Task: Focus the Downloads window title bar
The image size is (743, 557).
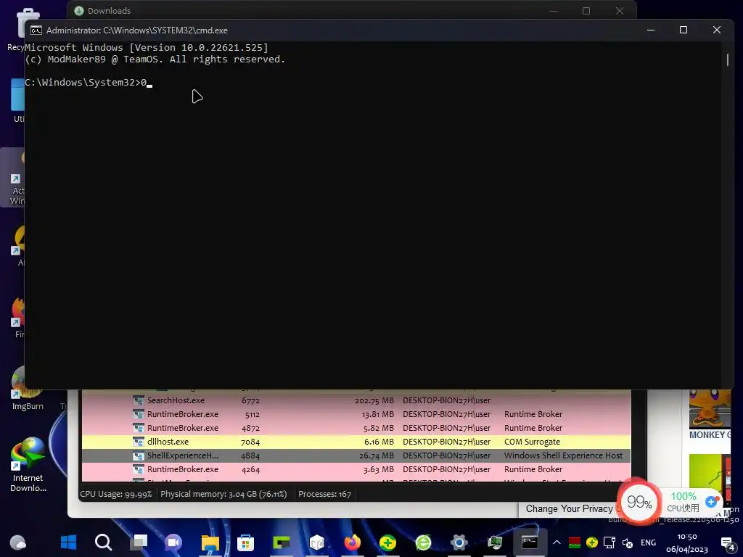Action: pyautogui.click(x=350, y=10)
